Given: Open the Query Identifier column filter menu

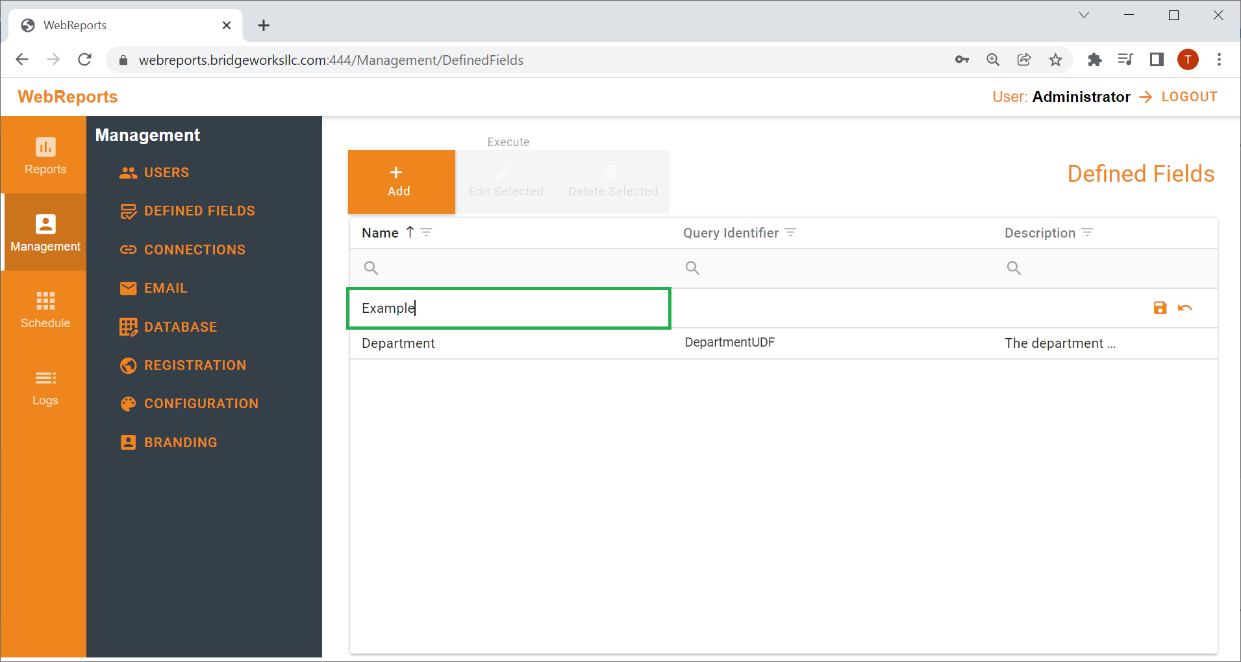Looking at the screenshot, I should [x=790, y=232].
